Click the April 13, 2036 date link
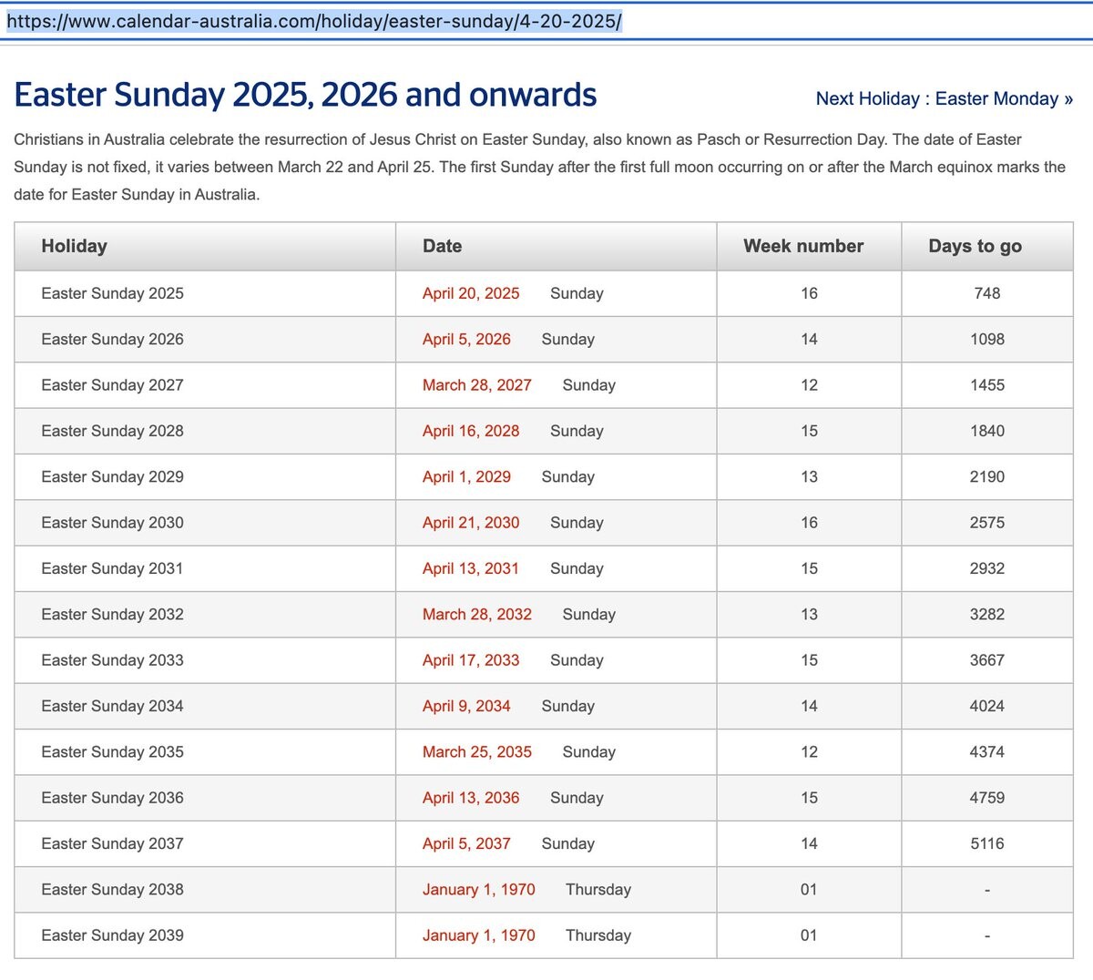 pyautogui.click(x=471, y=798)
